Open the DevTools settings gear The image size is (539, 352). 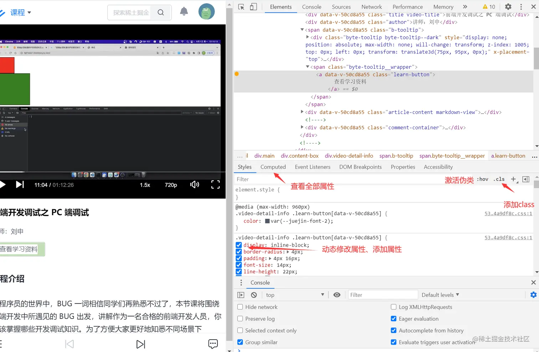[508, 7]
